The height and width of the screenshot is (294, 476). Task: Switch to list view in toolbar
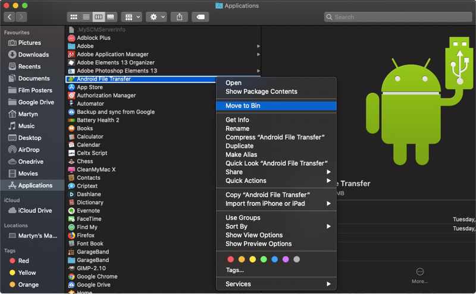86,17
